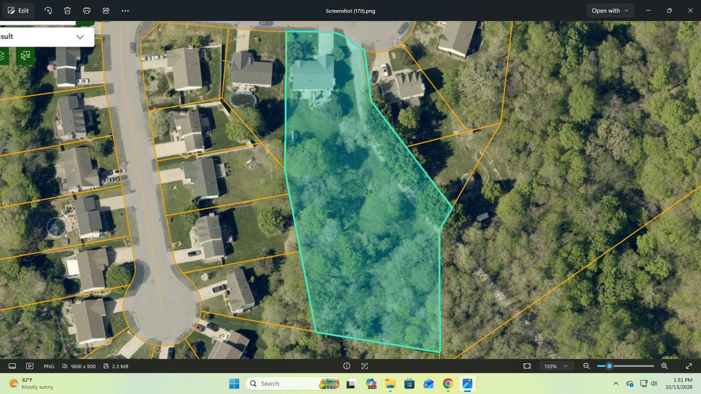
Task: Open the Share icon
Action: 106,11
